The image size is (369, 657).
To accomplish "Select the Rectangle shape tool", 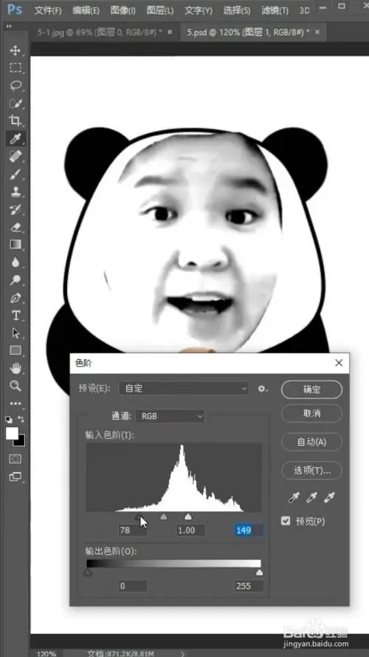I will (x=15, y=350).
